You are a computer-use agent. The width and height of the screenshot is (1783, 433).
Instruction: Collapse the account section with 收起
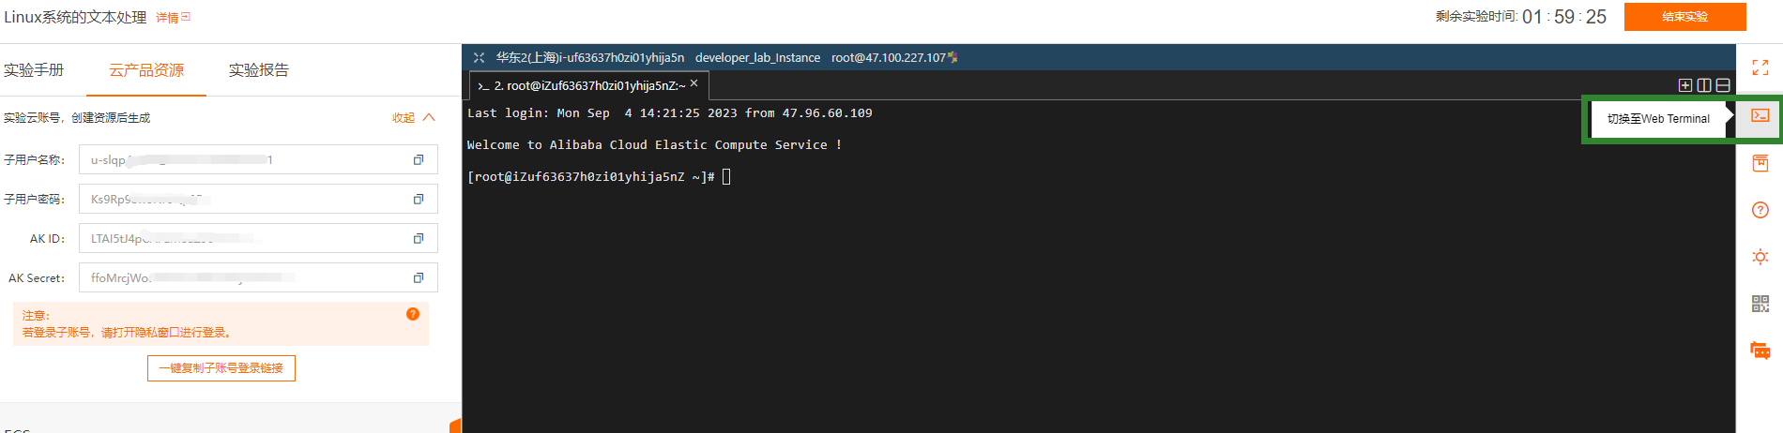tap(413, 118)
